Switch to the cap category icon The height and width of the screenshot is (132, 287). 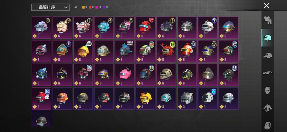tap(268, 55)
